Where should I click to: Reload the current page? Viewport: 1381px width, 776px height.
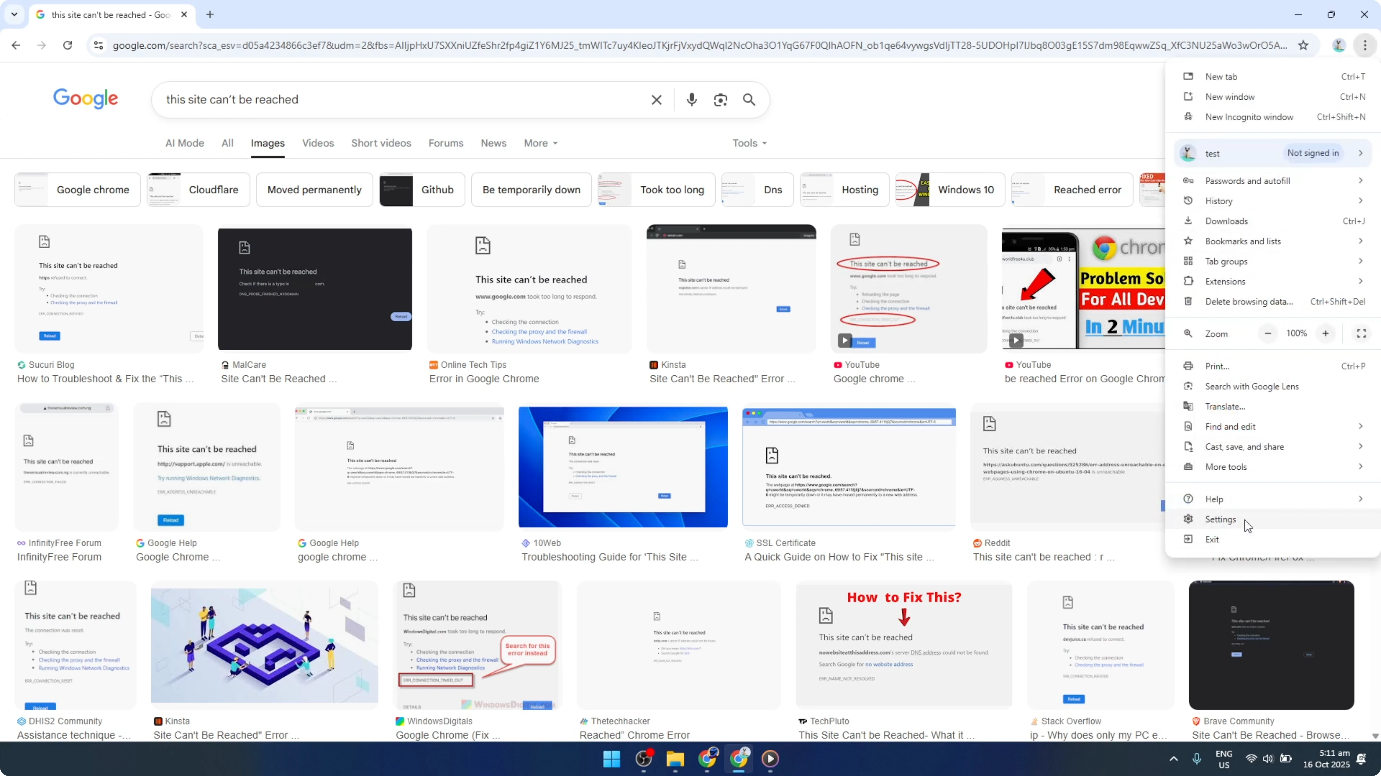pyautogui.click(x=68, y=45)
